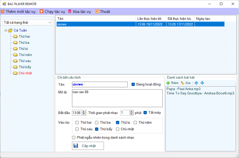239x158 pixels.
Task: Exit via the Thoát toolbar icon
Action: pyautogui.click(x=97, y=11)
